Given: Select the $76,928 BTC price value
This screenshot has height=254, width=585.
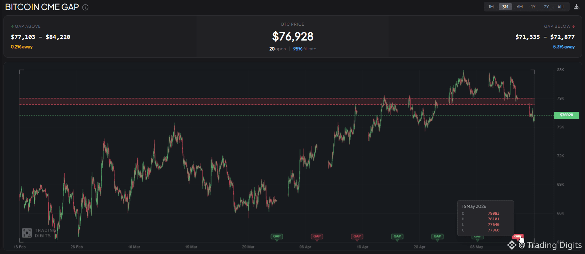Looking at the screenshot, I should tap(293, 36).
